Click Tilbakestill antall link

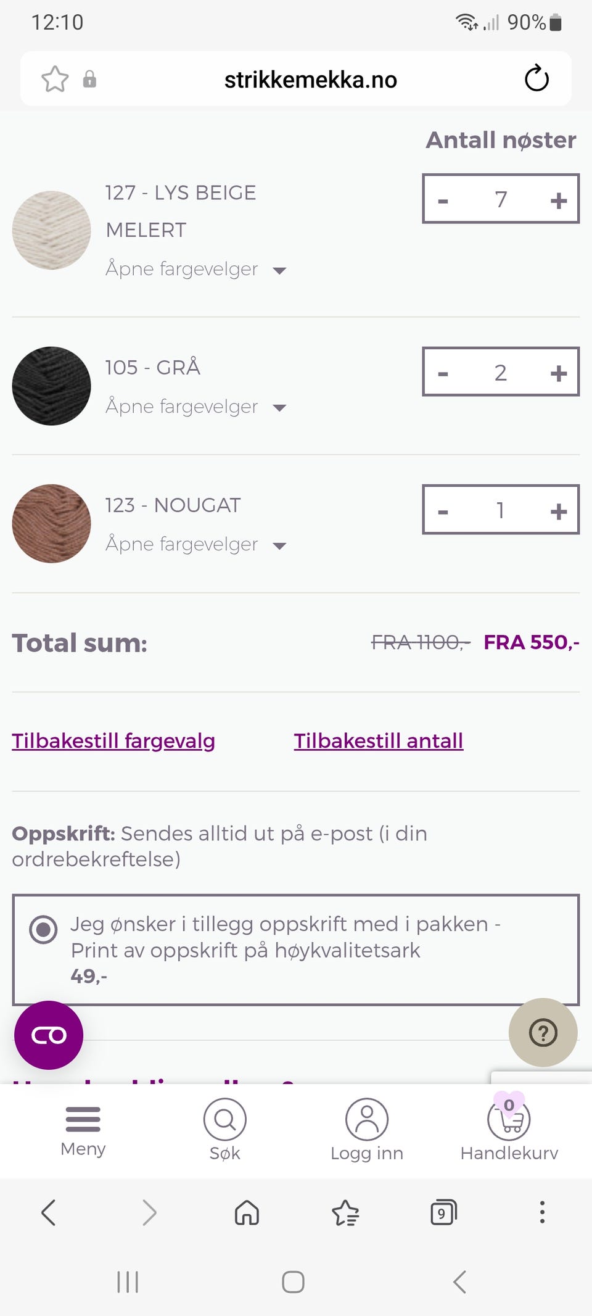[379, 740]
